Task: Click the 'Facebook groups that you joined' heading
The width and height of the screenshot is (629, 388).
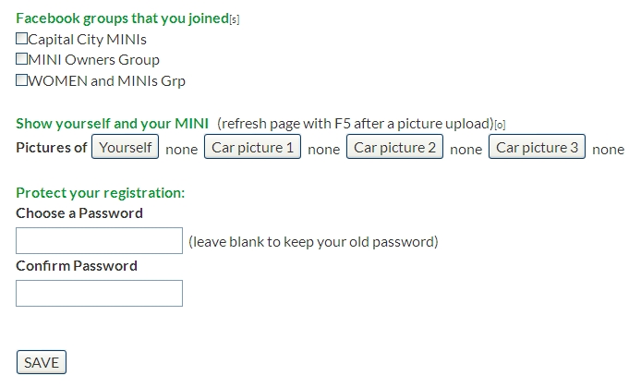Action: coord(121,18)
